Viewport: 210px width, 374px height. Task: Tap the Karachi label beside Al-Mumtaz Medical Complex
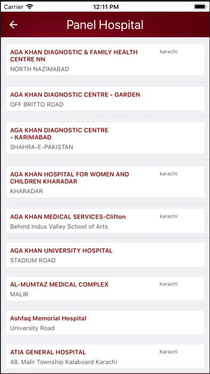coord(168,284)
